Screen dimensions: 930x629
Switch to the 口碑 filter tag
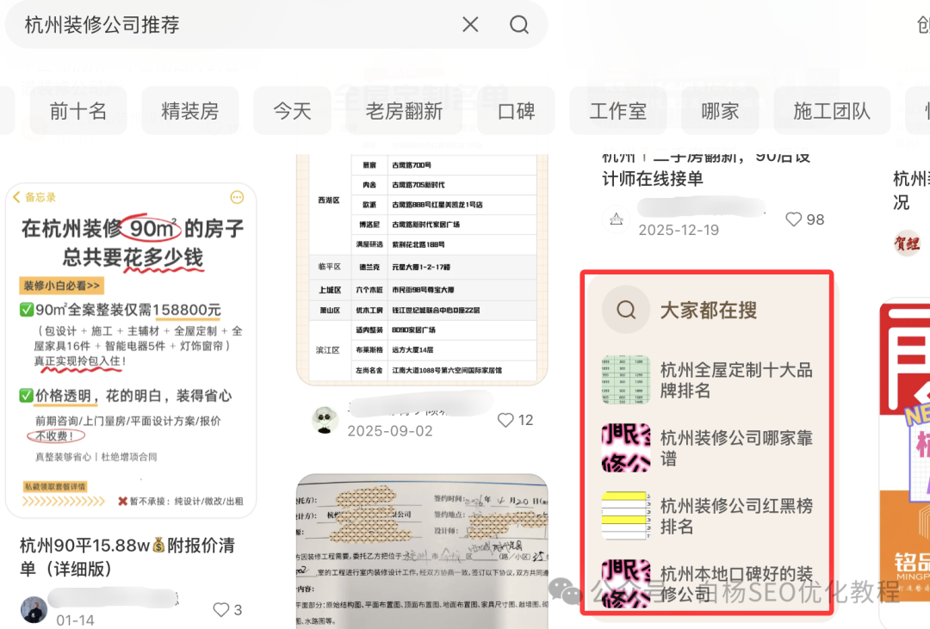click(x=517, y=111)
